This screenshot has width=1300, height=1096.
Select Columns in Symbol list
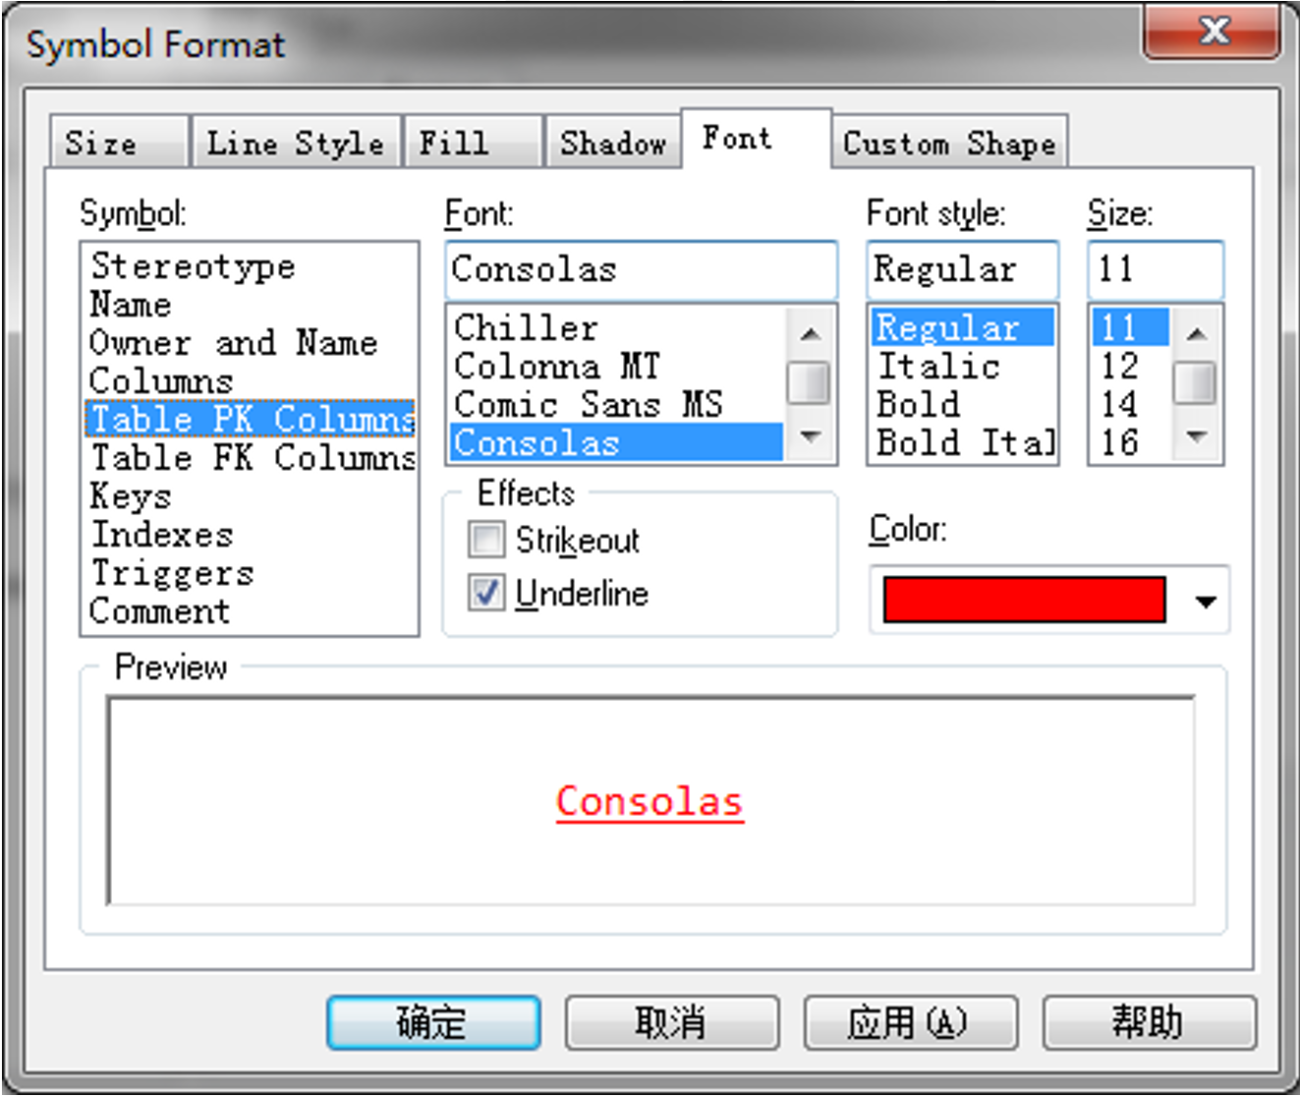pos(250,381)
